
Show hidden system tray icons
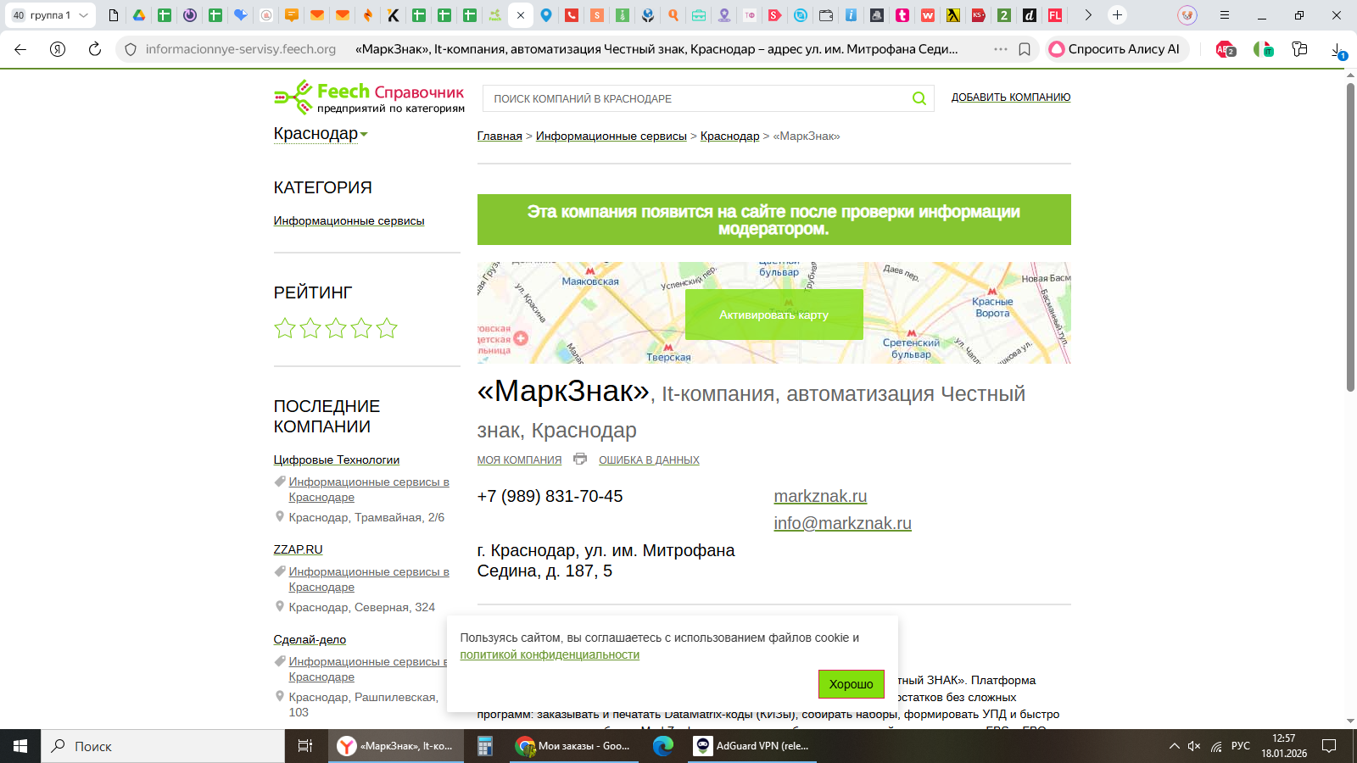point(1174,746)
